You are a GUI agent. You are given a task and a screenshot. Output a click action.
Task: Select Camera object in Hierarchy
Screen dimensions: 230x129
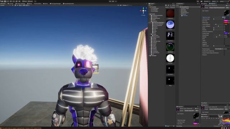[x=184, y=11]
